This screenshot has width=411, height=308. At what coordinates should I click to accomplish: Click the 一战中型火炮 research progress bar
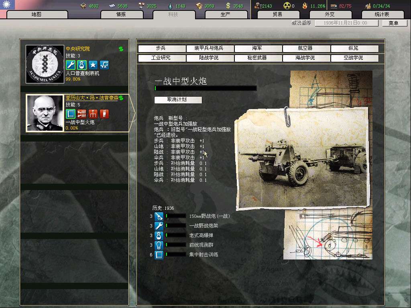(x=205, y=89)
